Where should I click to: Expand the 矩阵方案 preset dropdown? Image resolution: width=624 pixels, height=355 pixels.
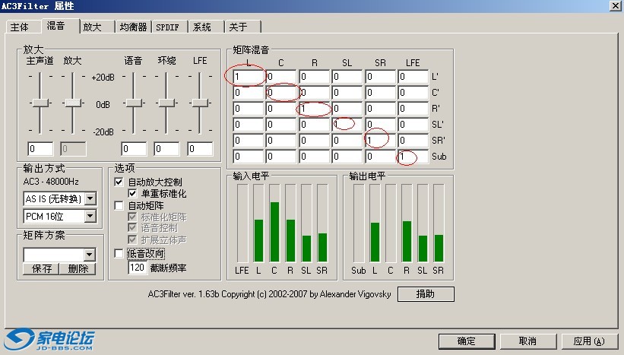90,255
